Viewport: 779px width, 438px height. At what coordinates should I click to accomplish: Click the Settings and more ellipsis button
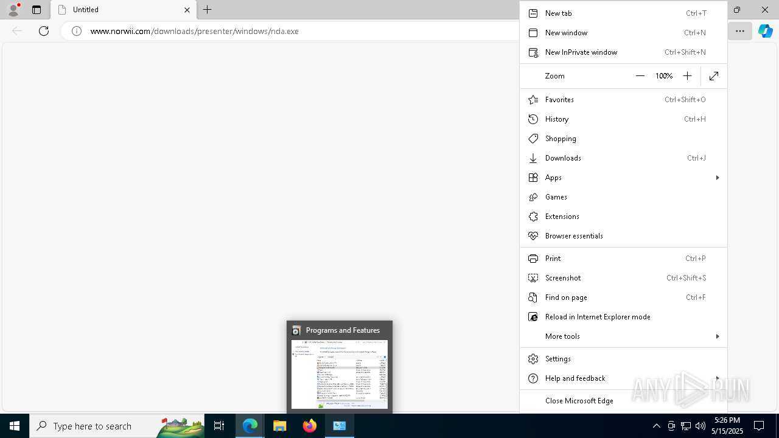click(740, 31)
